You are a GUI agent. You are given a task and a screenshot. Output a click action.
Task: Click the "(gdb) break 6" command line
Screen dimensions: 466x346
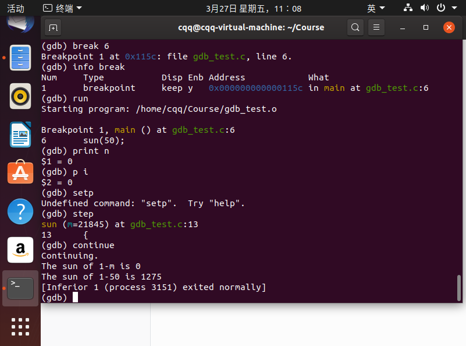[x=75, y=46]
